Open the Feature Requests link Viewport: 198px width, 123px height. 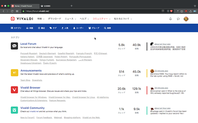(x=57, y=101)
